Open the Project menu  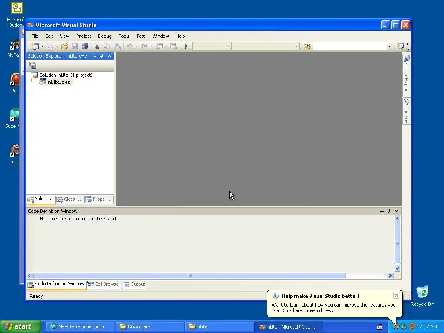[x=84, y=36]
